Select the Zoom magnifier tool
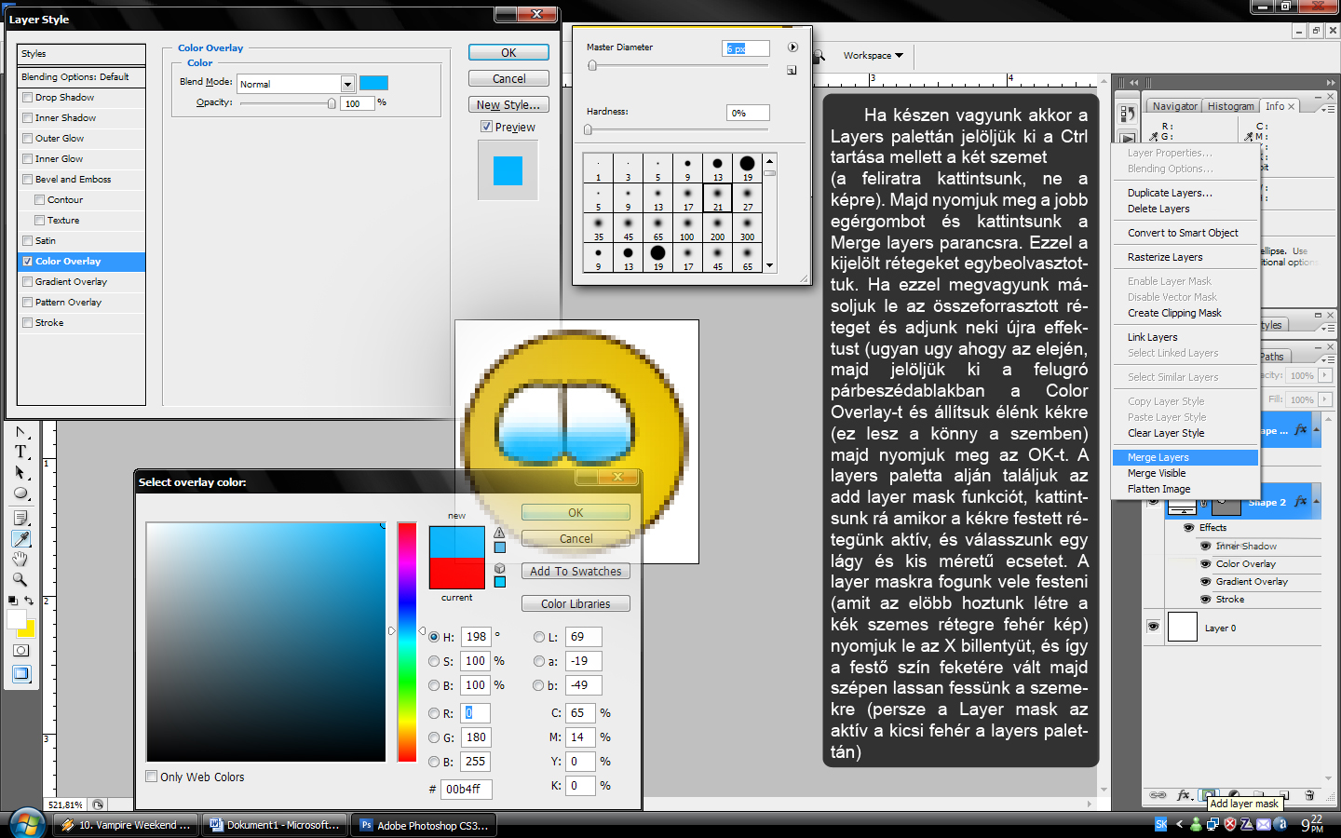The height and width of the screenshot is (838, 1341). [x=20, y=579]
